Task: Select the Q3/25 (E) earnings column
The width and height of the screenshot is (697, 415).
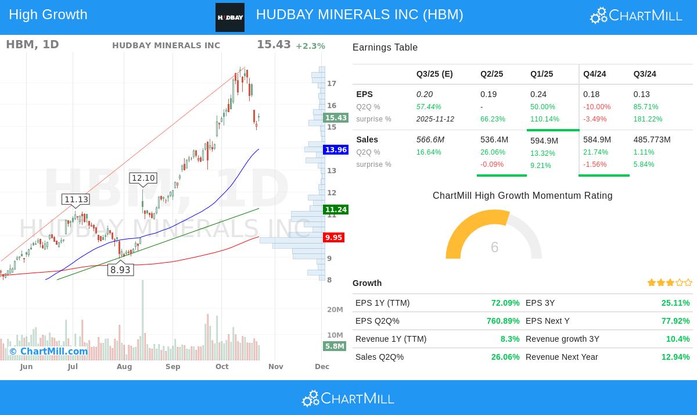Action: pyautogui.click(x=434, y=74)
